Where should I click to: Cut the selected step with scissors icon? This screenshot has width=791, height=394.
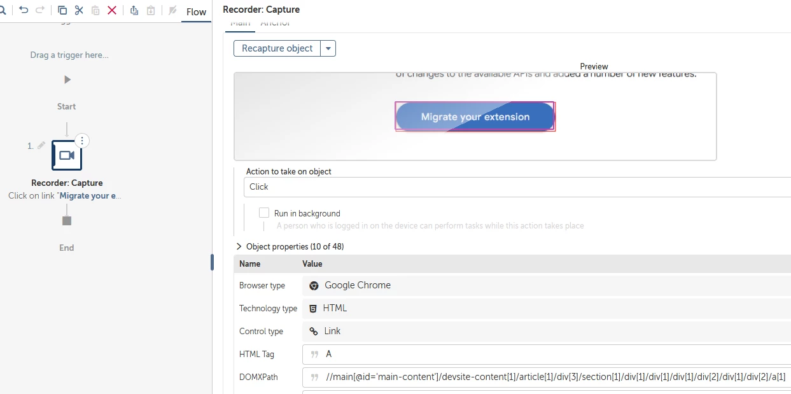coord(79,10)
